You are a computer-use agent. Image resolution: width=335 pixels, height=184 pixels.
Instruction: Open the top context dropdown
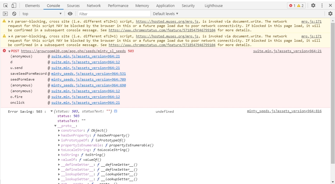coord(42,14)
